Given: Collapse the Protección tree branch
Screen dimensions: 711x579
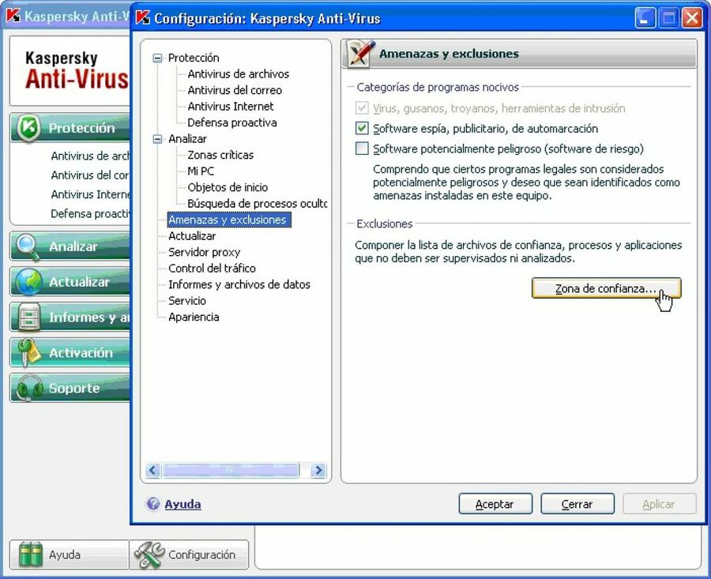Looking at the screenshot, I should (x=159, y=58).
